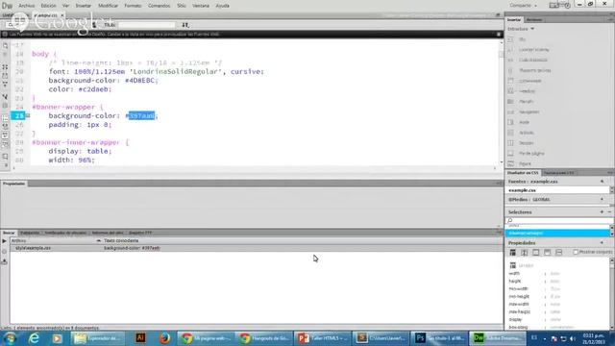The image size is (615, 346).
Task: Click the width property row in Propiedades
Action: (557, 274)
